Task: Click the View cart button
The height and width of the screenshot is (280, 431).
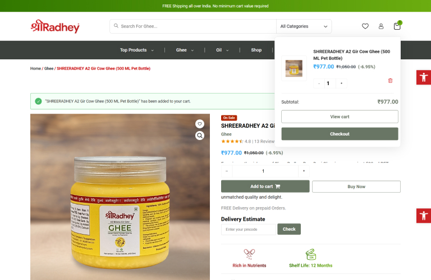Action: click(340, 116)
